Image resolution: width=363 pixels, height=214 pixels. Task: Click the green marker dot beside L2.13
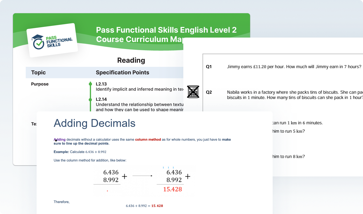[x=90, y=84]
